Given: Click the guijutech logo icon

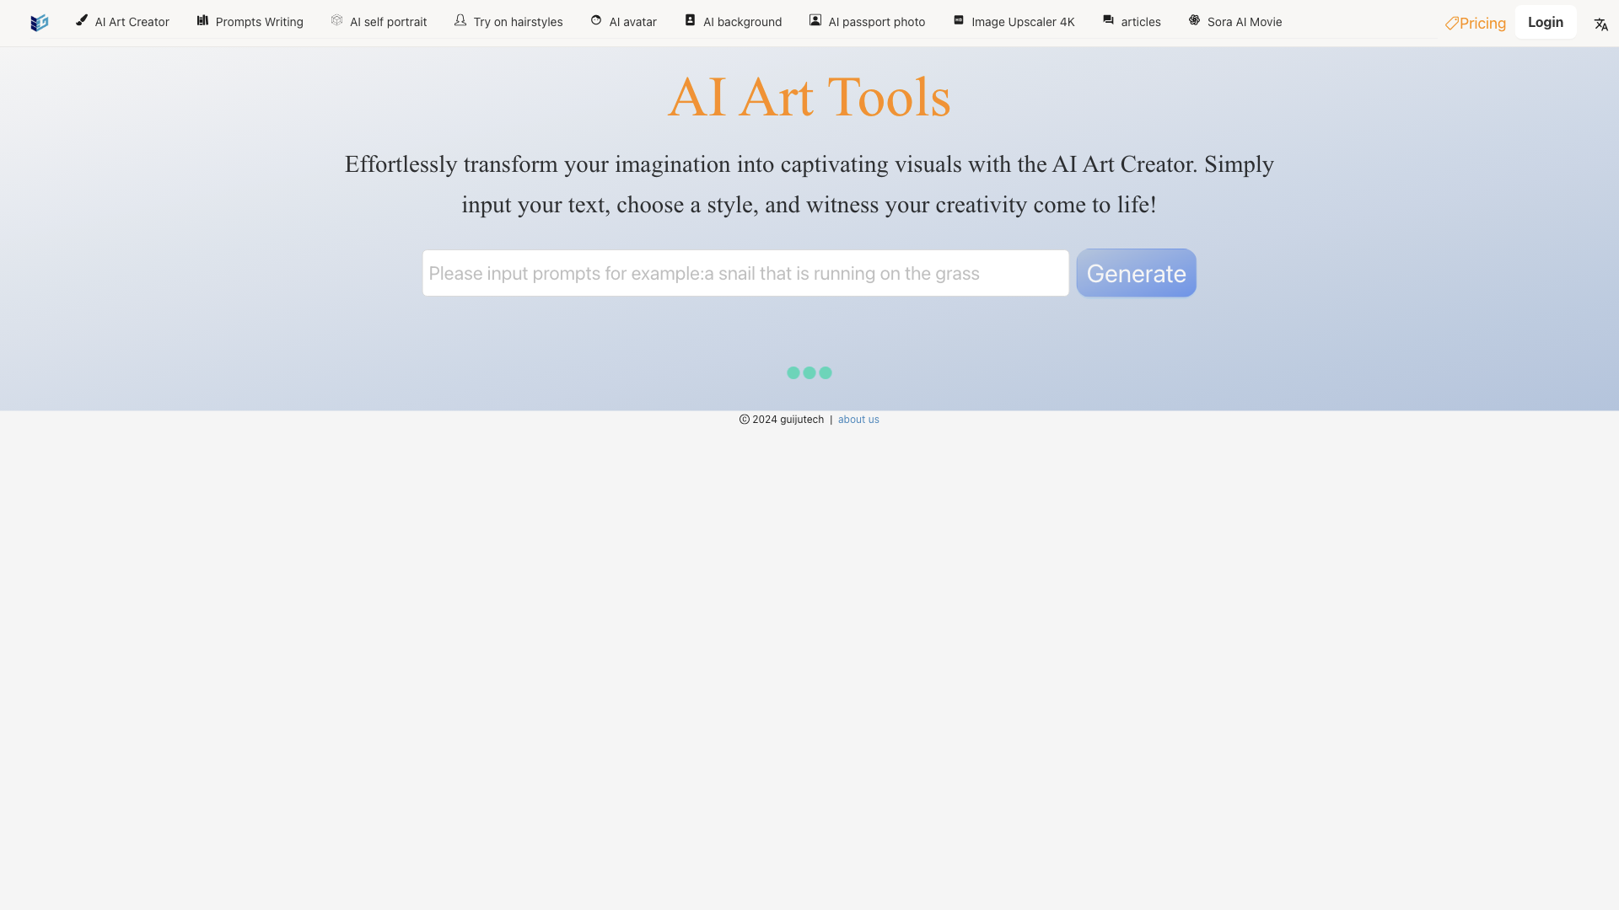Looking at the screenshot, I should [39, 20].
